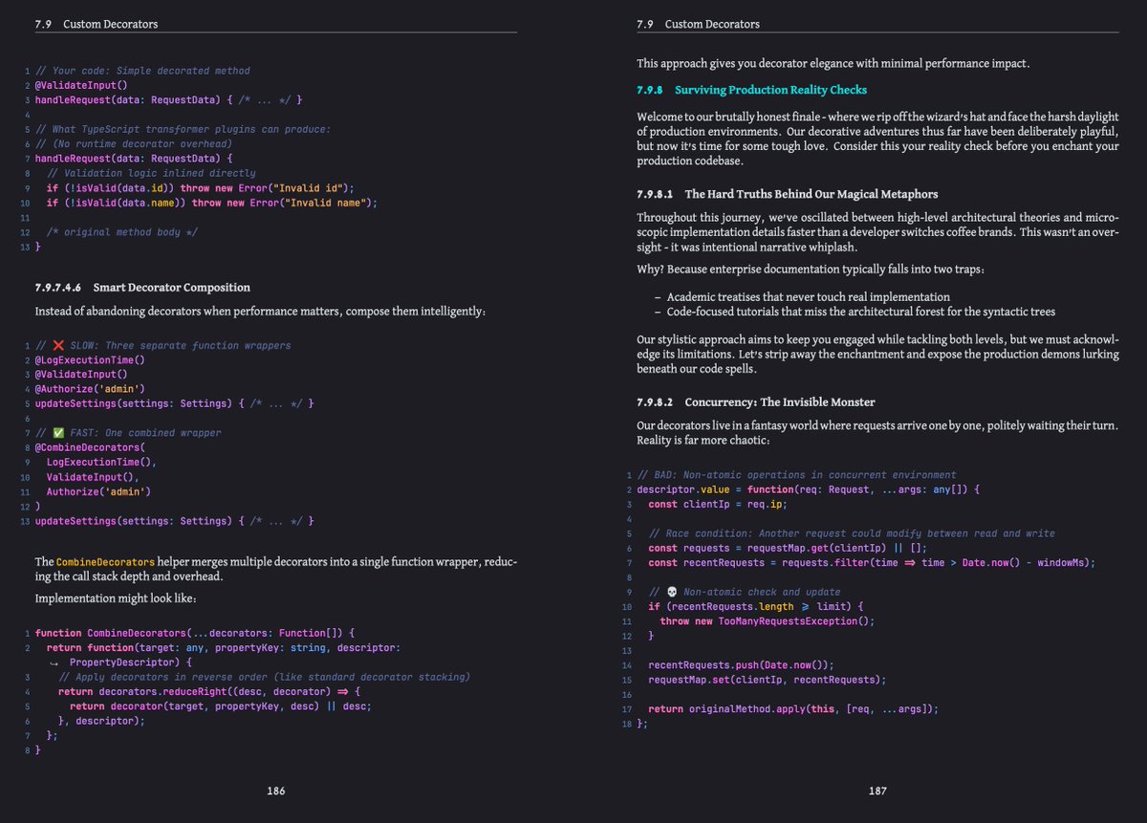Viewport: 1147px width, 823px height.
Task: Click the subsection title "7.9.7.4.6 Smart Decorator Composition"
Action: [142, 288]
